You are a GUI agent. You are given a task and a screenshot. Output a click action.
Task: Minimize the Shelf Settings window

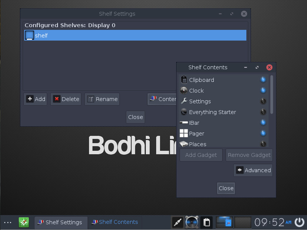coord(220,14)
